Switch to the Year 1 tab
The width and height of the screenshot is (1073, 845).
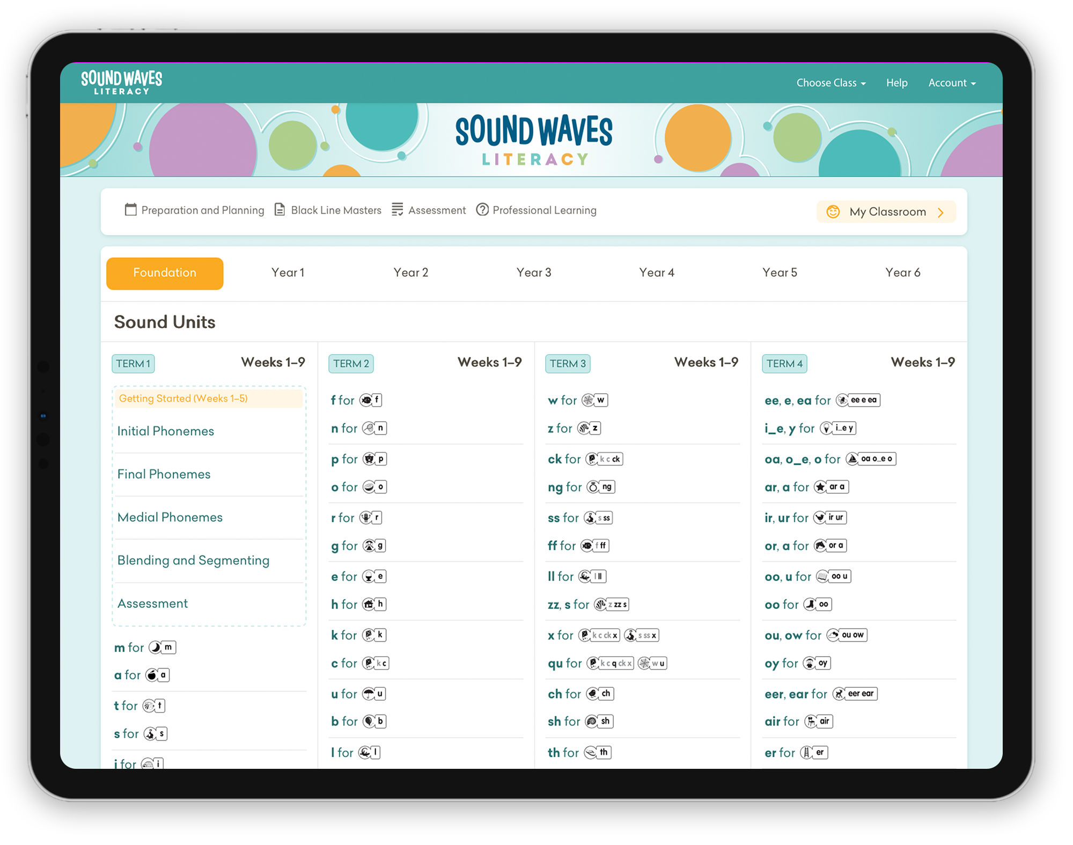click(x=288, y=273)
